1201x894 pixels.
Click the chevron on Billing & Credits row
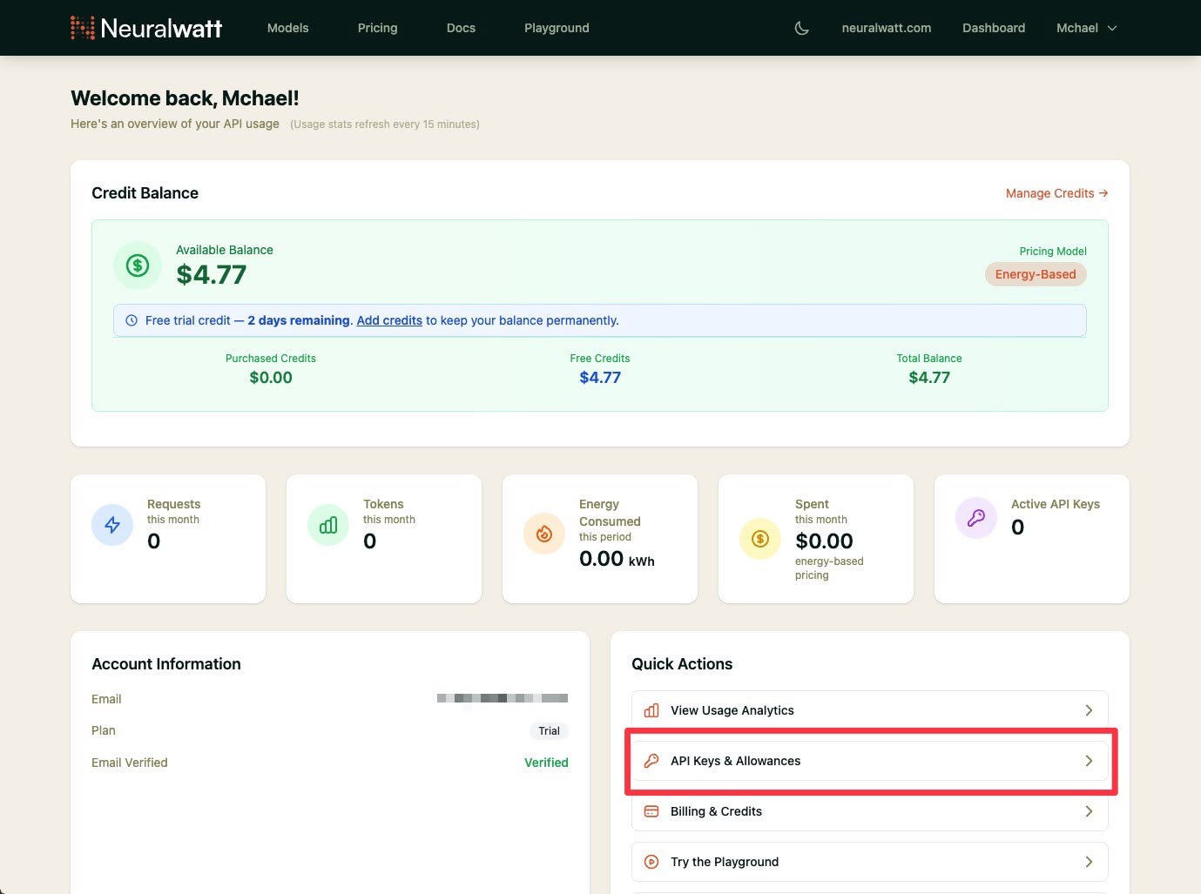[x=1089, y=811]
